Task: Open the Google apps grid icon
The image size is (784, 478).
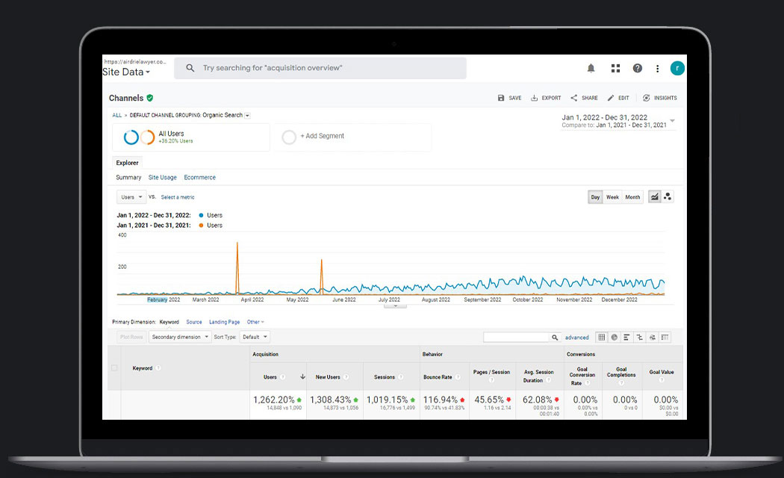Action: click(x=615, y=68)
